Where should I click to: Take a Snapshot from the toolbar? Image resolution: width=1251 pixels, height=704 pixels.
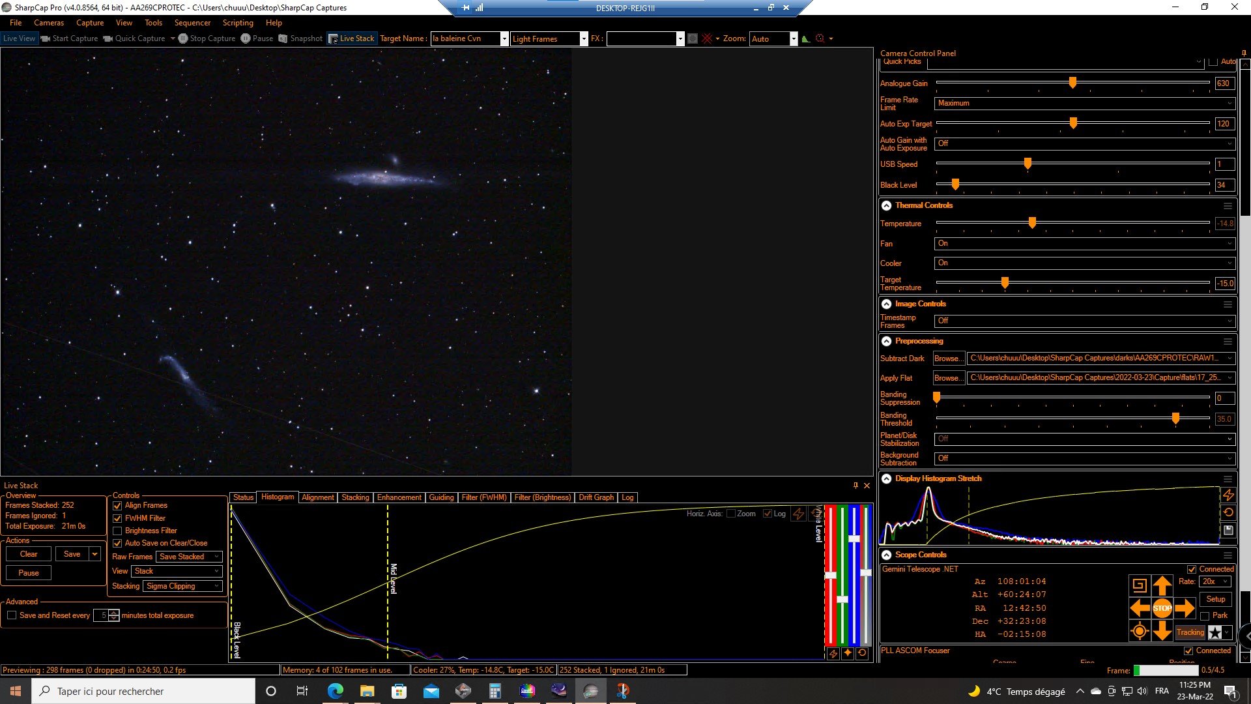pyautogui.click(x=300, y=38)
